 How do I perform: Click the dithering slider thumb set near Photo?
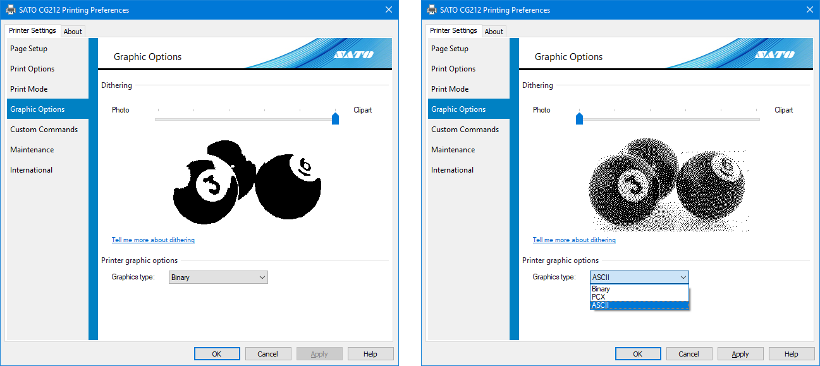click(x=579, y=118)
